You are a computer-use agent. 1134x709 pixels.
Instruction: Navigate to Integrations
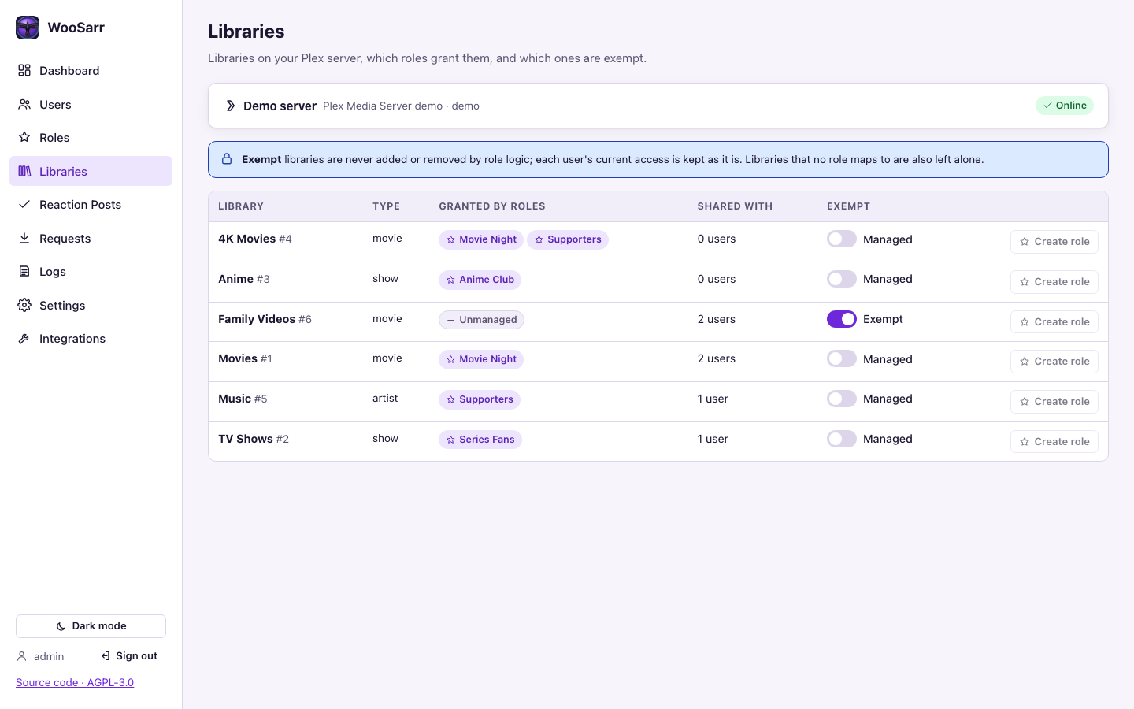pyautogui.click(x=91, y=338)
